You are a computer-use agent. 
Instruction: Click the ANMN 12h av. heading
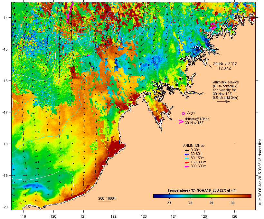194,146
